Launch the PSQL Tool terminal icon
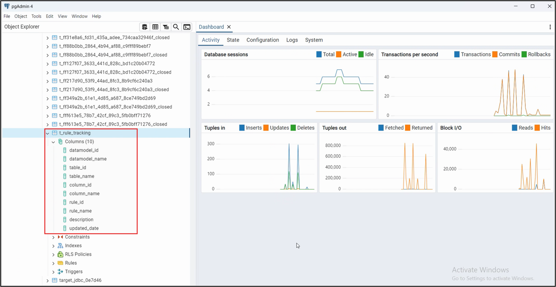 pyautogui.click(x=187, y=27)
